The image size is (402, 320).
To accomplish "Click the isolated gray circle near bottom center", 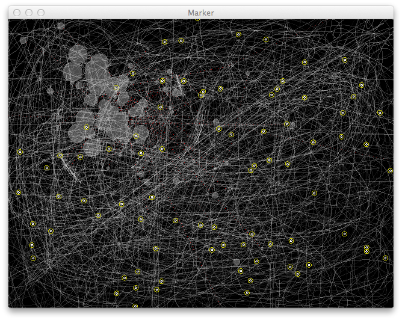I will point(237,262).
